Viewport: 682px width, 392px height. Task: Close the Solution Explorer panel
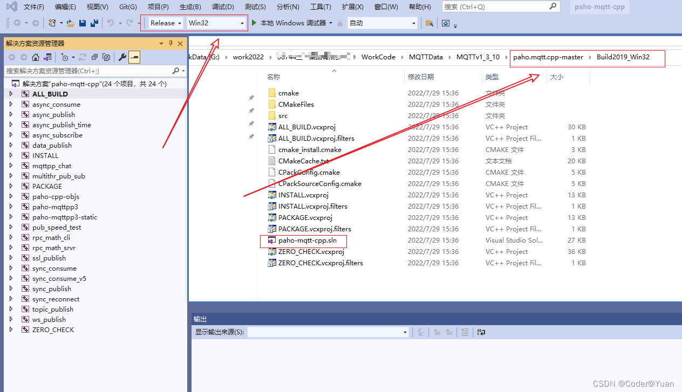click(180, 44)
